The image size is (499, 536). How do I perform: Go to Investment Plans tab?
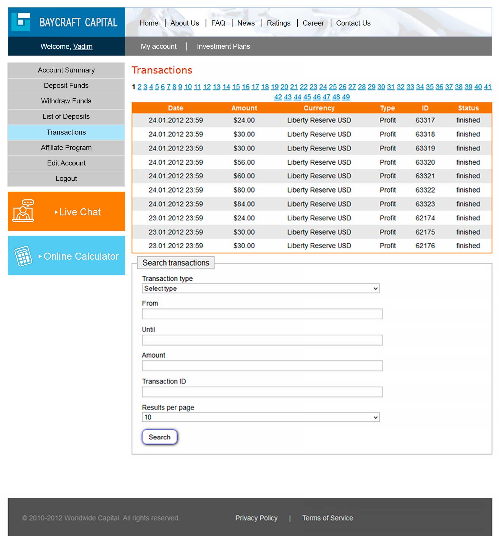[x=223, y=46]
